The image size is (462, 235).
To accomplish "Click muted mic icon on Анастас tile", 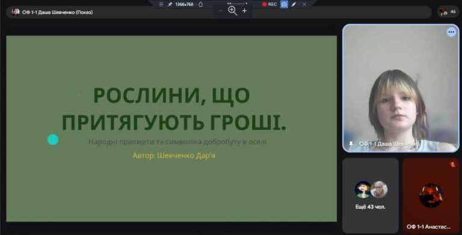I will click(452, 165).
